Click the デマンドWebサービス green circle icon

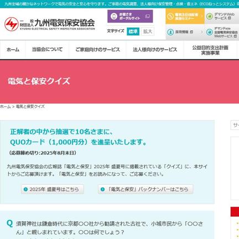(209, 17)
